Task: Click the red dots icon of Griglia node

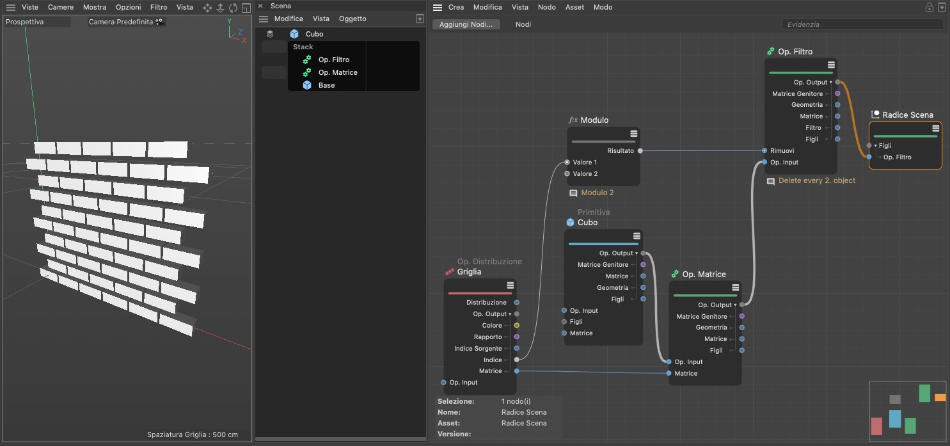Action: [x=450, y=272]
